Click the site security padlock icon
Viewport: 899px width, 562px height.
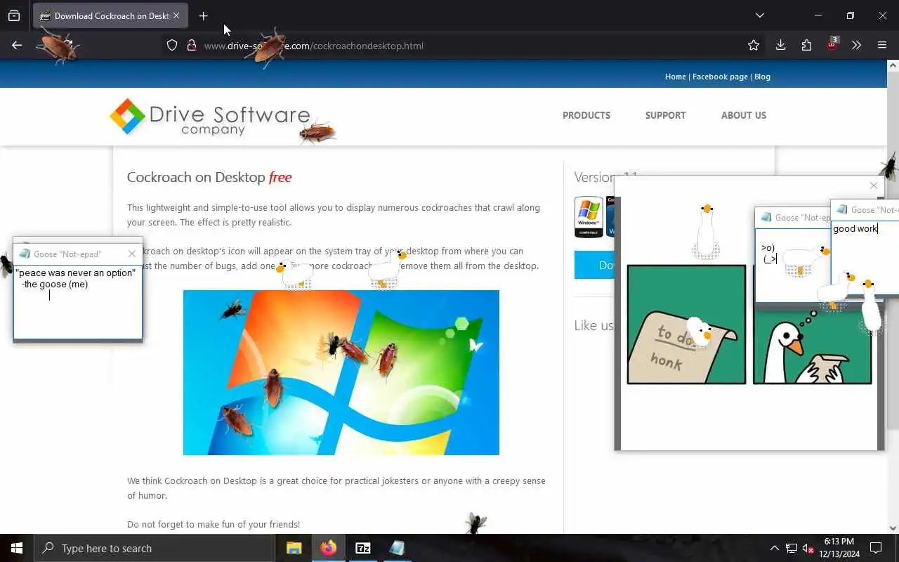click(x=191, y=46)
